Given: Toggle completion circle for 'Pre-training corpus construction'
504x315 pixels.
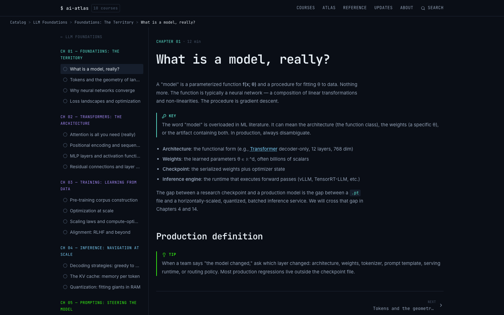Looking at the screenshot, I should (65, 200).
